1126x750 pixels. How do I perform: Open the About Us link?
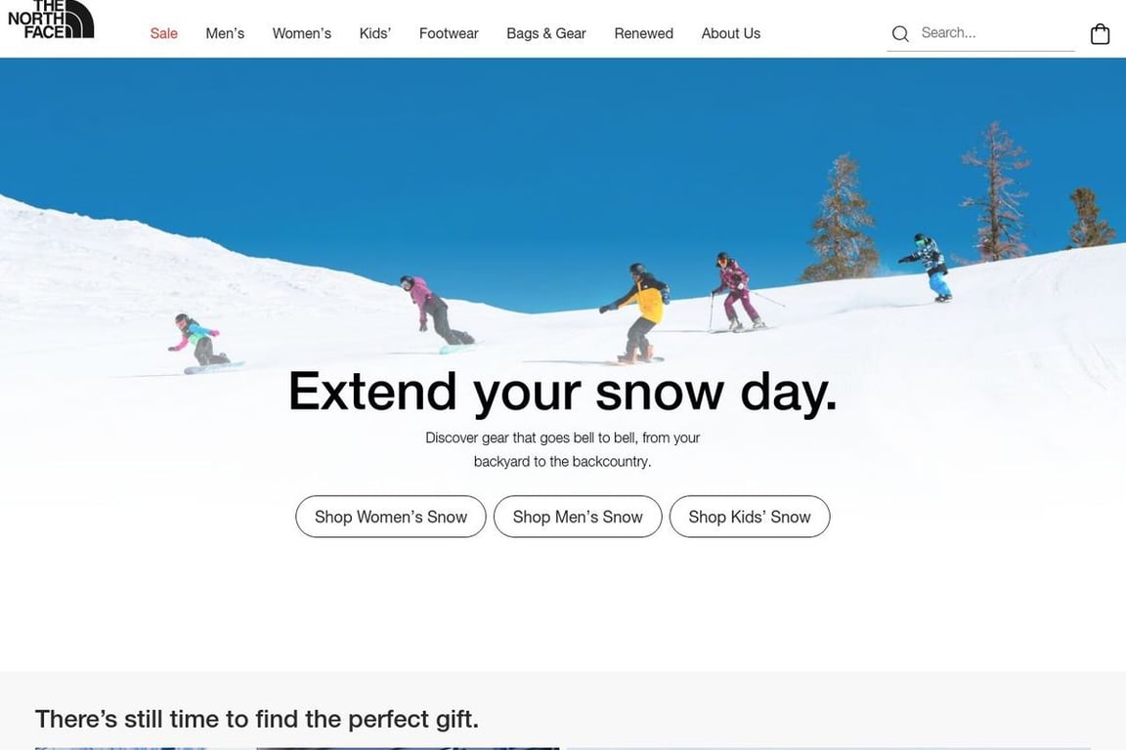pyautogui.click(x=731, y=34)
